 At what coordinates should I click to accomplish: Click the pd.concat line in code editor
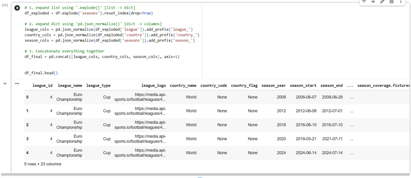click(102, 57)
